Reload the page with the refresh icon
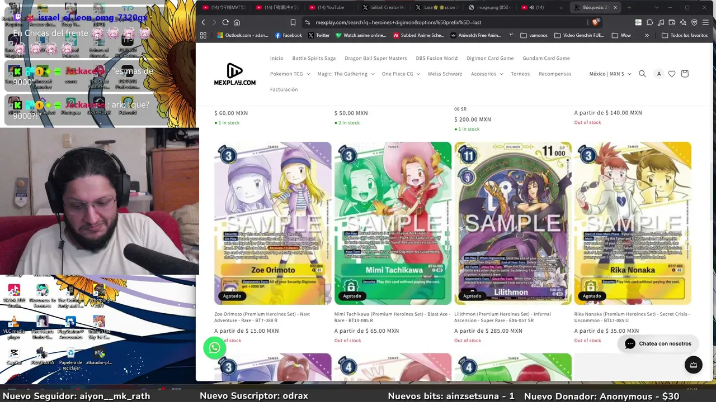This screenshot has height=402, width=716. click(x=225, y=22)
